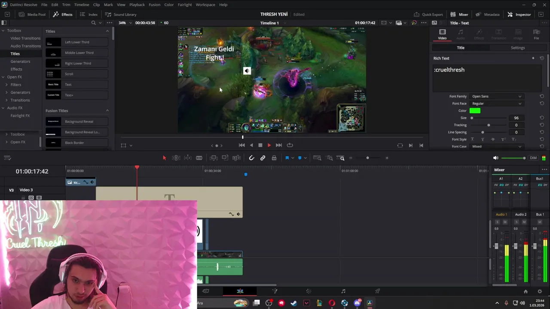Open the Sound Library panel

(121, 14)
